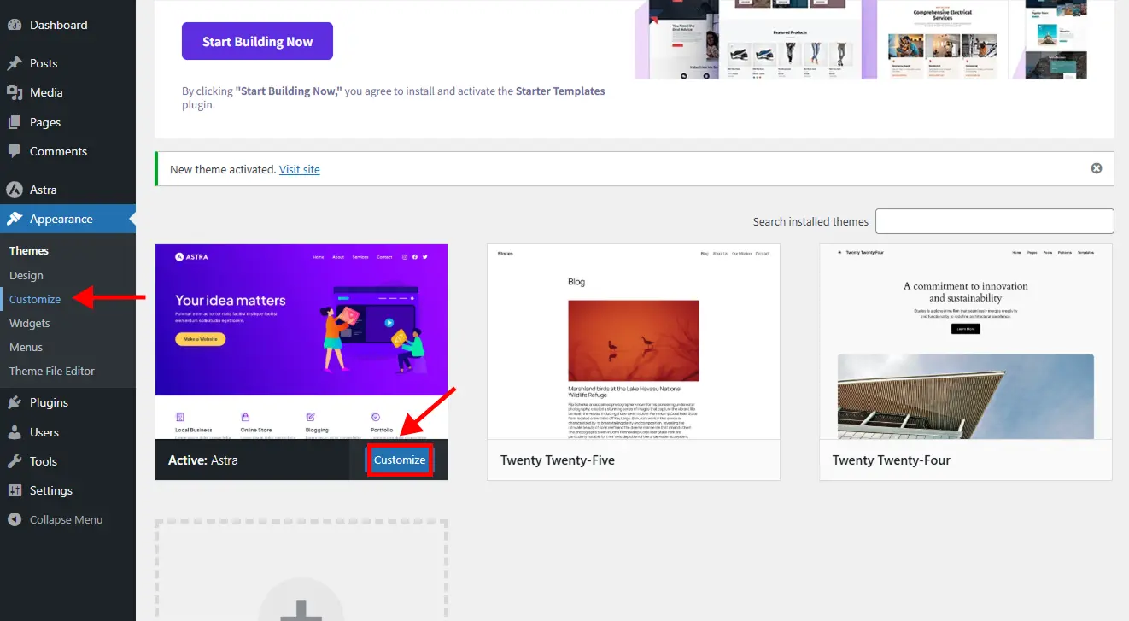Image resolution: width=1129 pixels, height=621 pixels.
Task: Click the Media library icon
Action: pyautogui.click(x=15, y=92)
